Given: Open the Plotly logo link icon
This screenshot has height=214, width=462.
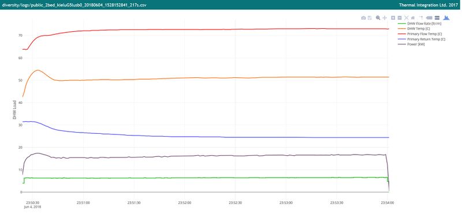Looking at the screenshot, I should [446, 18].
